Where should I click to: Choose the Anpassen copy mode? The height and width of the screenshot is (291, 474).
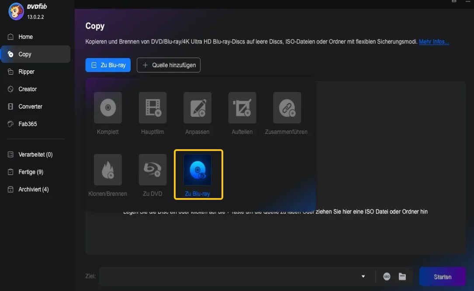click(197, 114)
